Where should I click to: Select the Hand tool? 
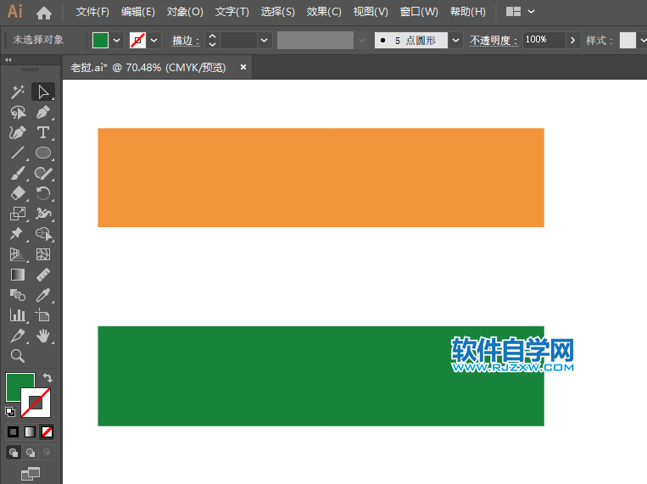(x=43, y=337)
